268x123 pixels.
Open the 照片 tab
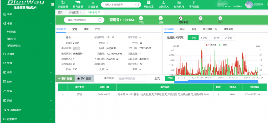tap(182, 29)
